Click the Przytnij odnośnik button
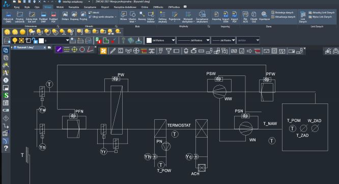Screen dimensions: 339x184 20,17
